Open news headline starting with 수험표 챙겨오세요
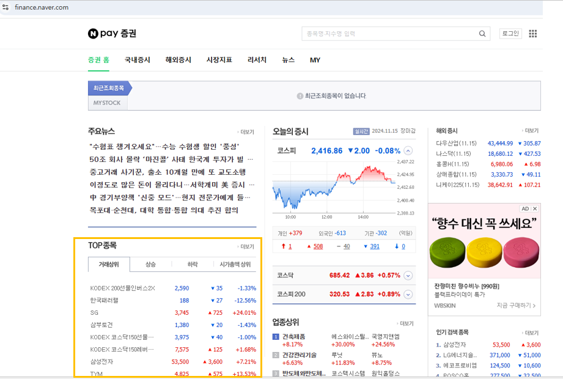Viewport: 563px width, 379px height. tap(164, 147)
